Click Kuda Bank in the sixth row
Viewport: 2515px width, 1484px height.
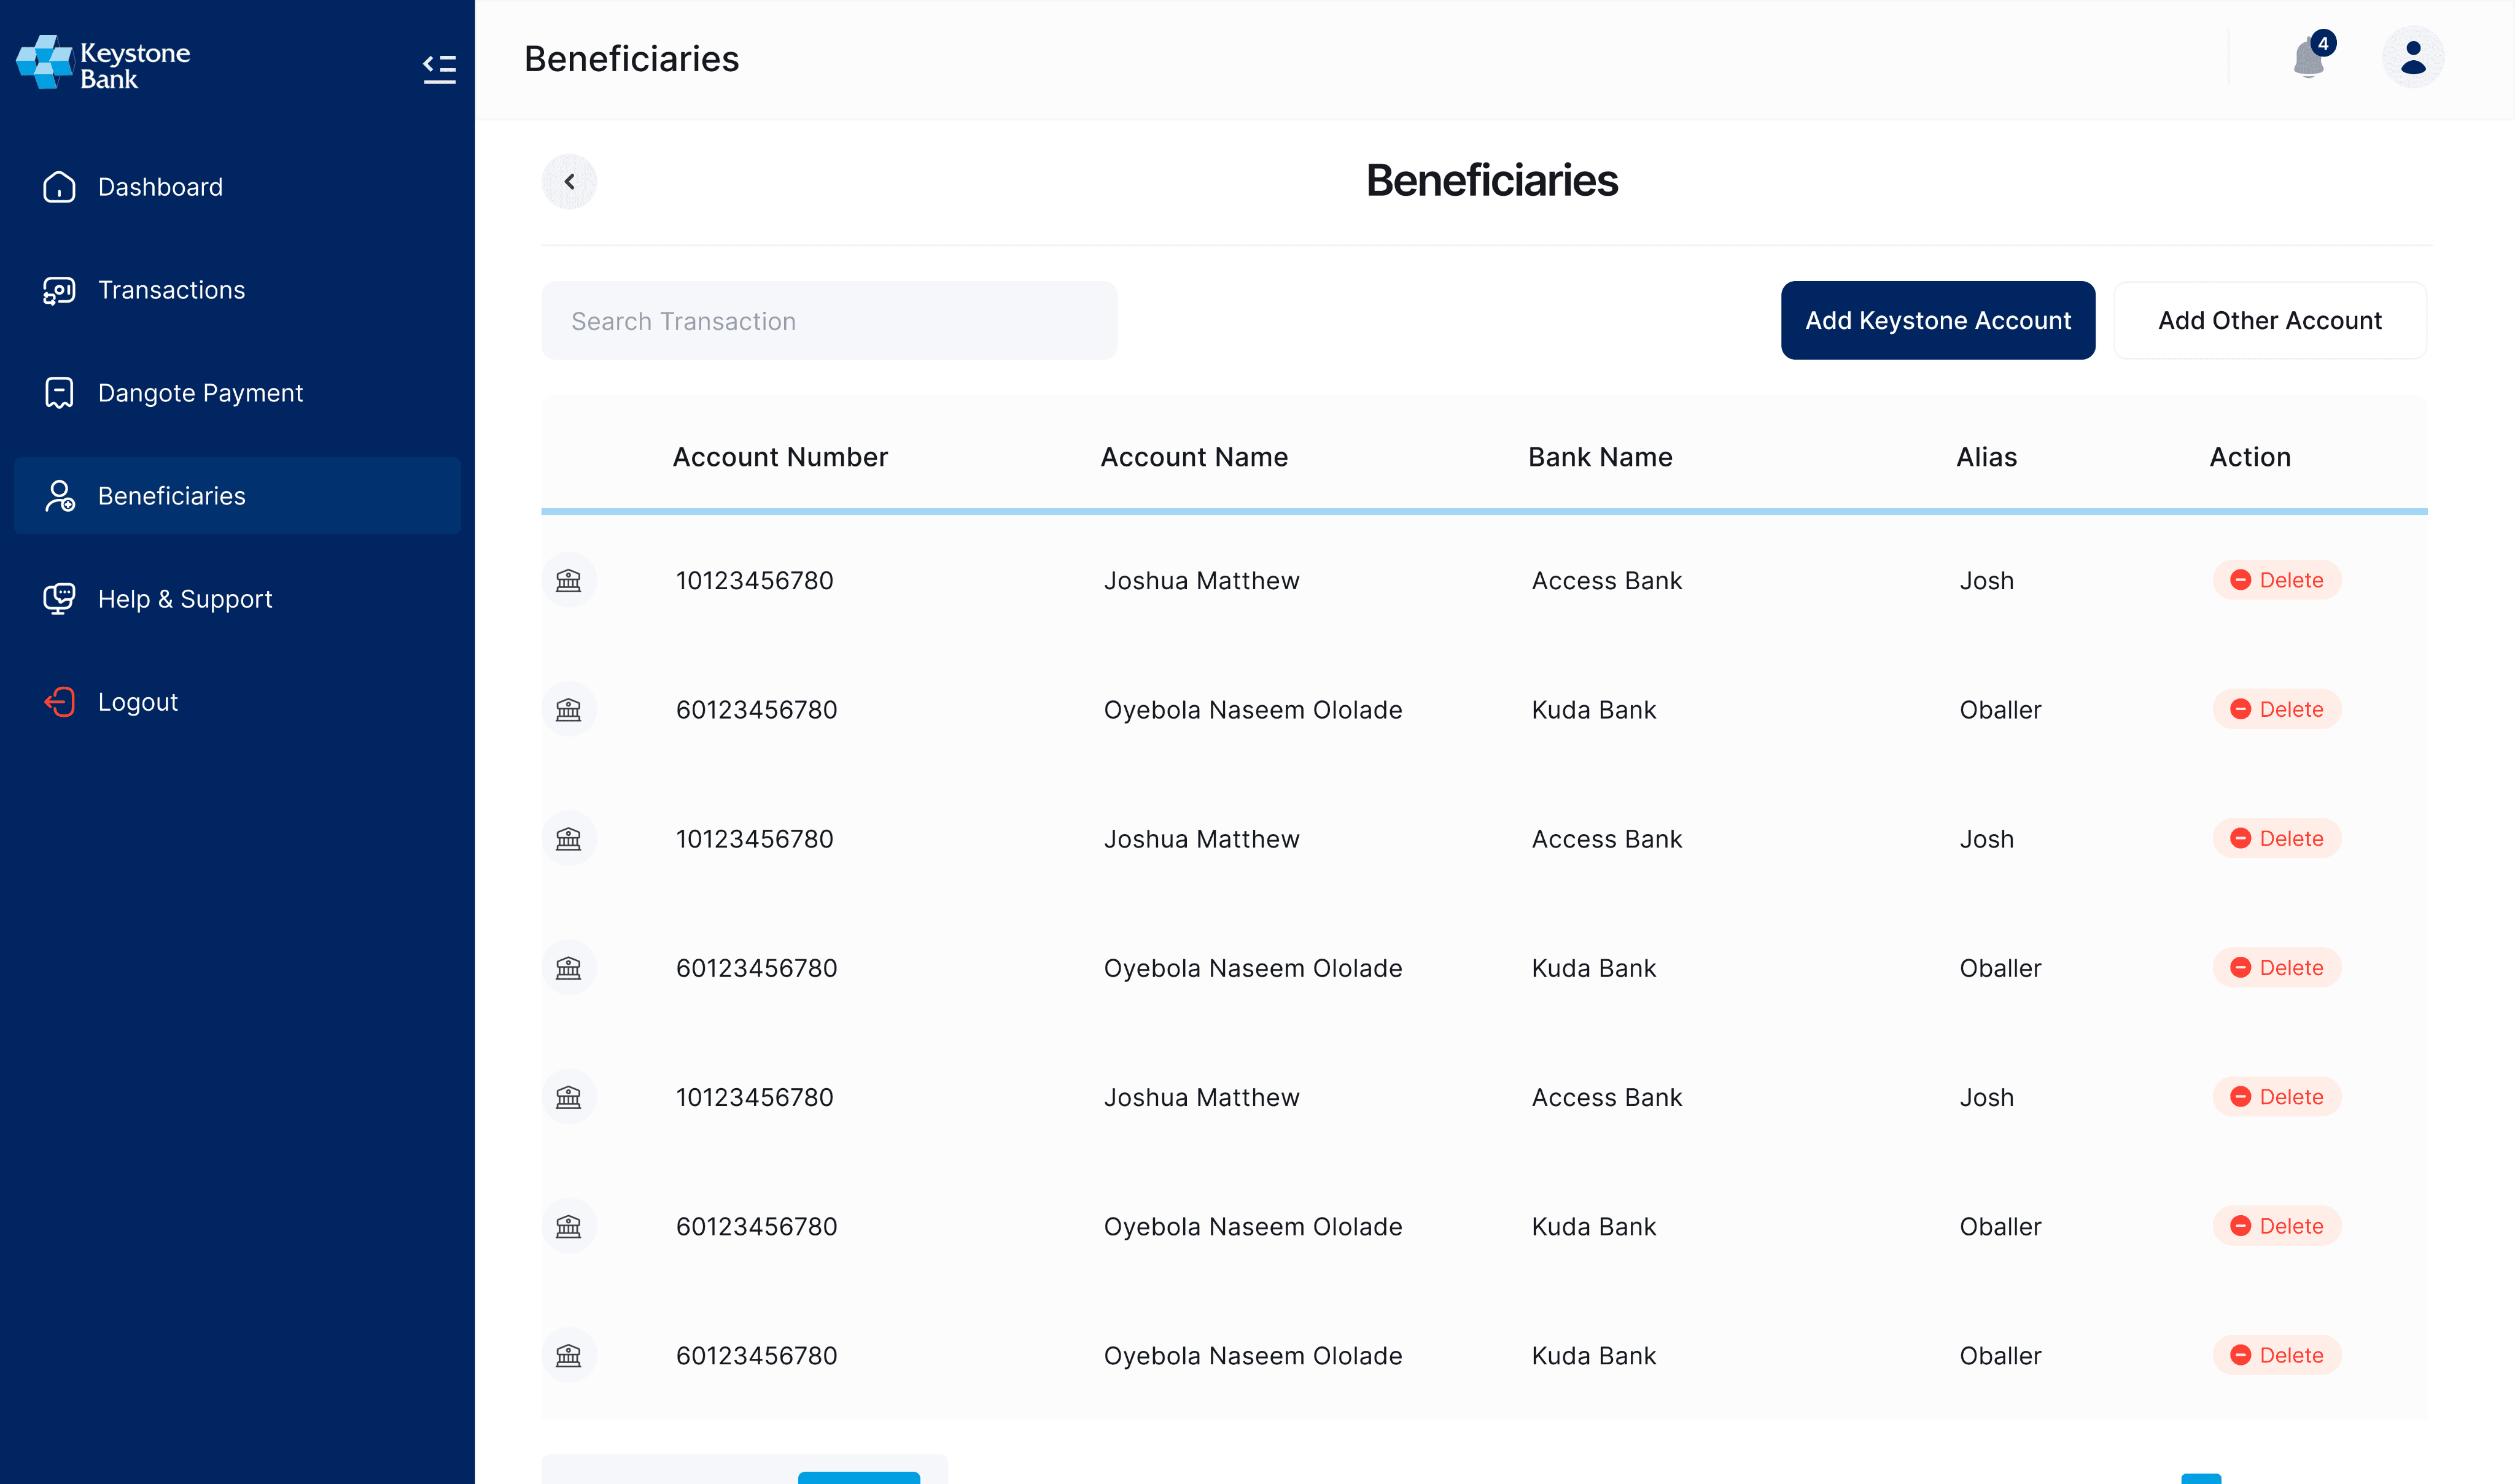(x=1593, y=1226)
